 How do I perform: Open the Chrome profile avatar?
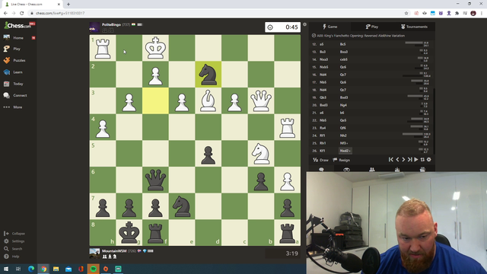(473, 13)
